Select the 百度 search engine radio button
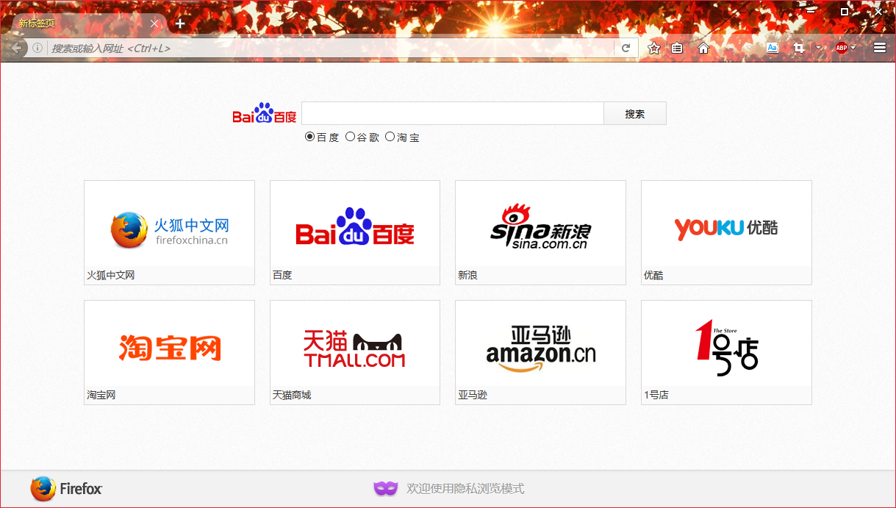Image resolution: width=896 pixels, height=508 pixels. coord(309,137)
